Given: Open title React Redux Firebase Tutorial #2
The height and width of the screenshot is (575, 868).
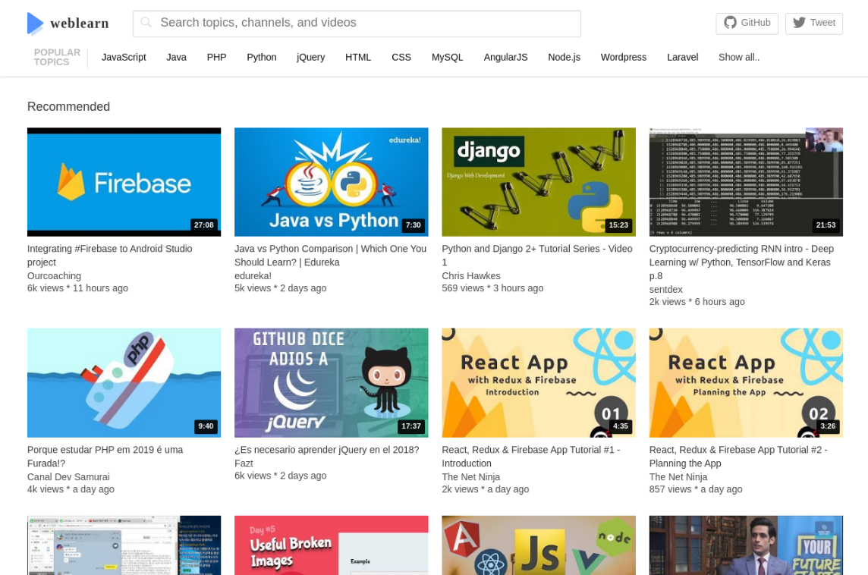Looking at the screenshot, I should point(738,456).
